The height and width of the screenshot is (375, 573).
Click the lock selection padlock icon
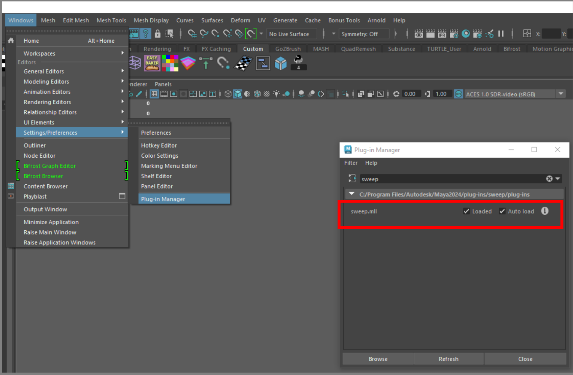pos(158,34)
